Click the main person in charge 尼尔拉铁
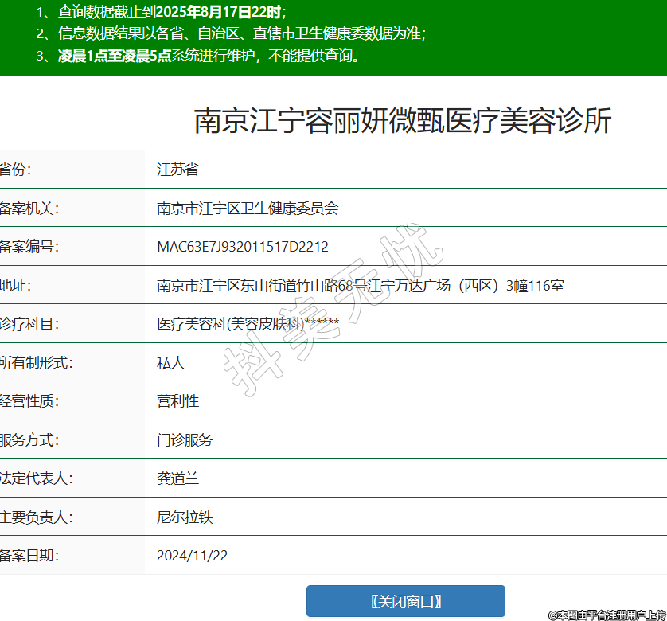667x621 pixels. pos(185,517)
